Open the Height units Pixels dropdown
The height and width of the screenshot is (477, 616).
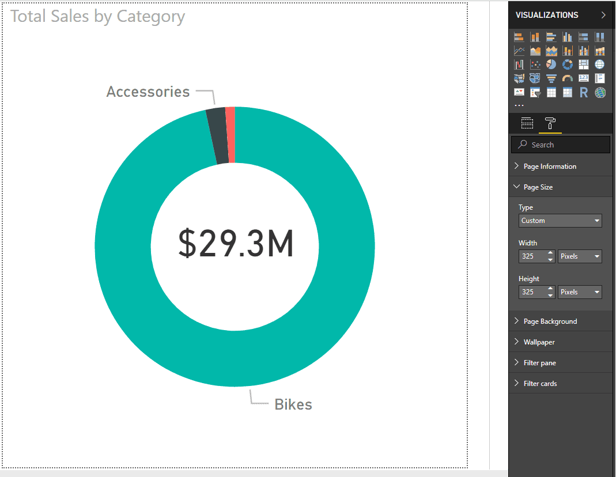pos(580,292)
